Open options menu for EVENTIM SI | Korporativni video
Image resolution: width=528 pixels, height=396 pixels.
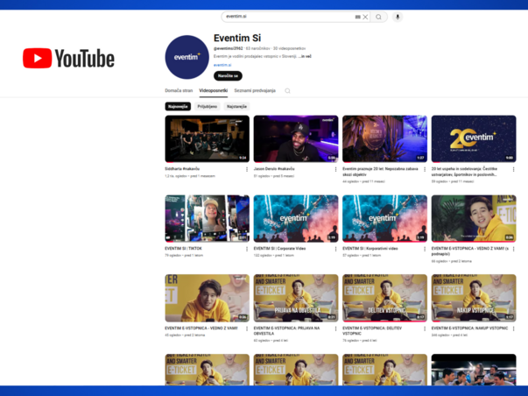click(x=425, y=249)
